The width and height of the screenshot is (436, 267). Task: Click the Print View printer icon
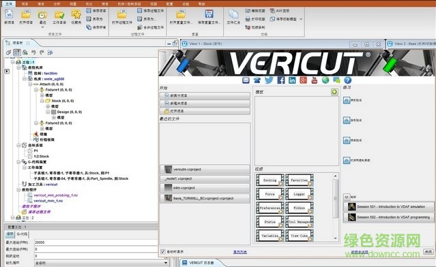click(x=248, y=19)
